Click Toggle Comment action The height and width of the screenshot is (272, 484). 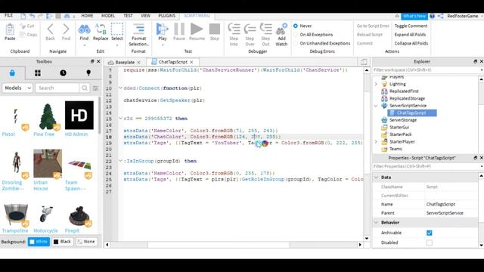click(x=411, y=26)
